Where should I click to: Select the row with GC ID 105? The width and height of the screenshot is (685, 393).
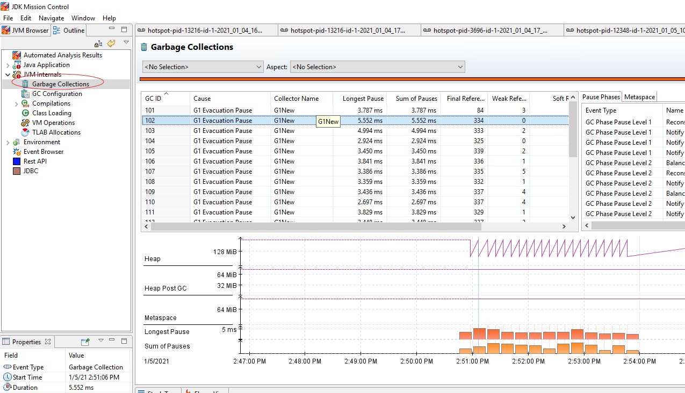pyautogui.click(x=149, y=151)
